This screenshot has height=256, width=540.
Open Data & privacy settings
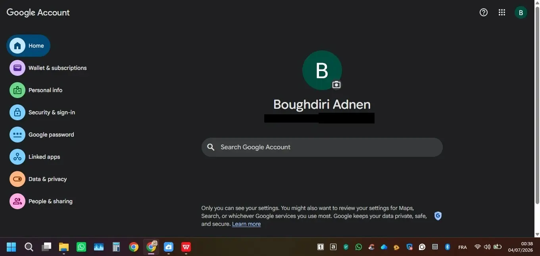coord(38,179)
